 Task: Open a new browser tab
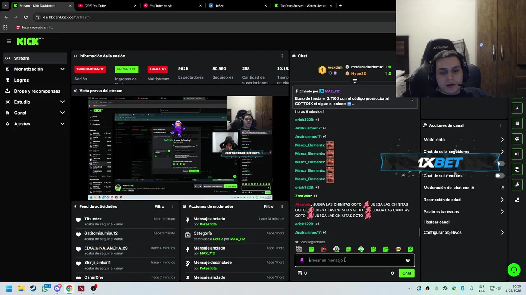click(x=341, y=6)
